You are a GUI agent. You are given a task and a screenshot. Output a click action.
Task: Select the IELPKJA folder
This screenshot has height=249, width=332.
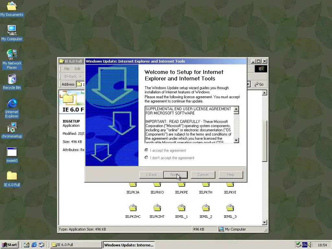click(133, 188)
